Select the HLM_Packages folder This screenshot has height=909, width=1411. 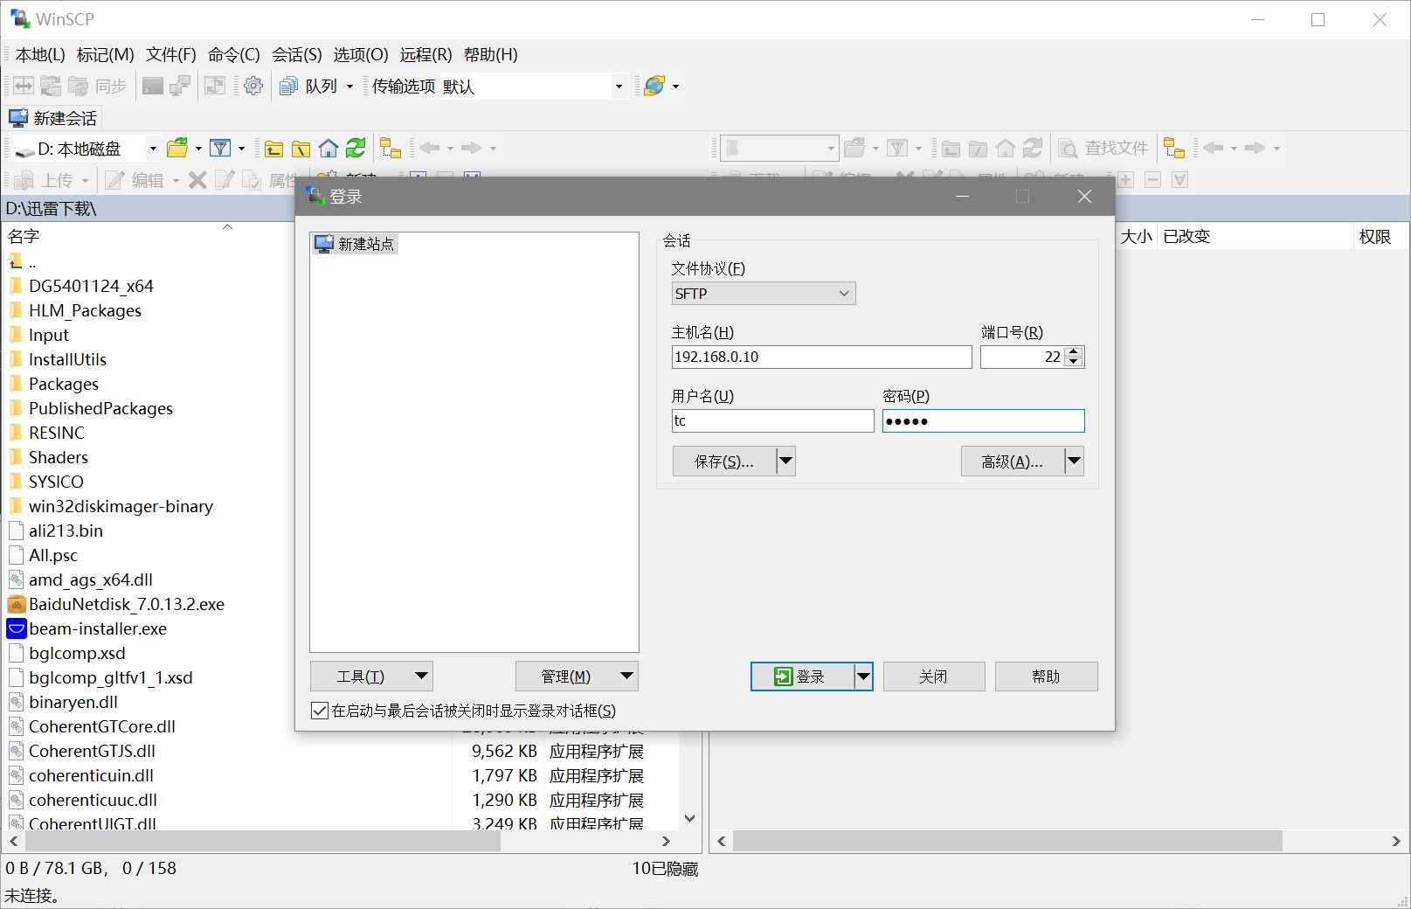click(x=85, y=310)
